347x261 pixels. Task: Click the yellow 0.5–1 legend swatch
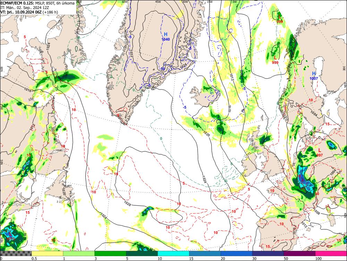point(47,253)
